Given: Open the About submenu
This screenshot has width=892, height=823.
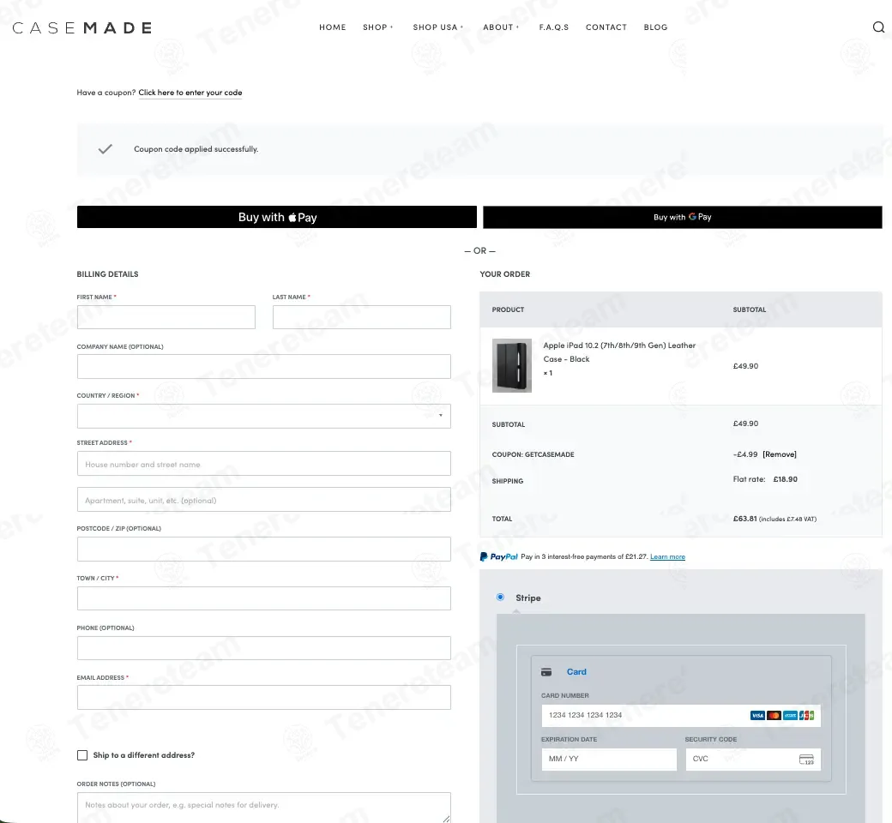Looking at the screenshot, I should point(501,27).
